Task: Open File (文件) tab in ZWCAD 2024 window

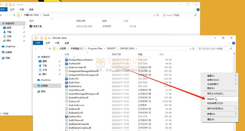Action: pyautogui.click(x=38, y=43)
